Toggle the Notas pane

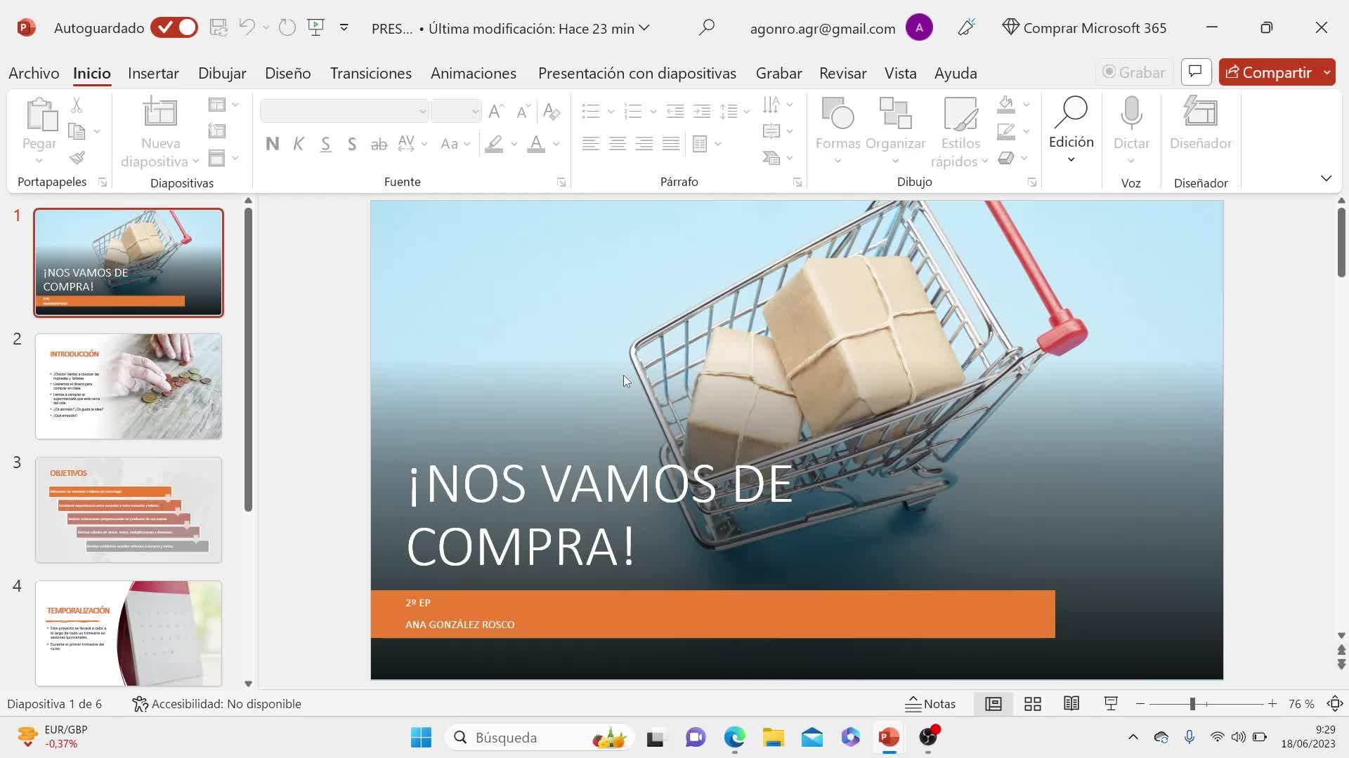pos(930,704)
